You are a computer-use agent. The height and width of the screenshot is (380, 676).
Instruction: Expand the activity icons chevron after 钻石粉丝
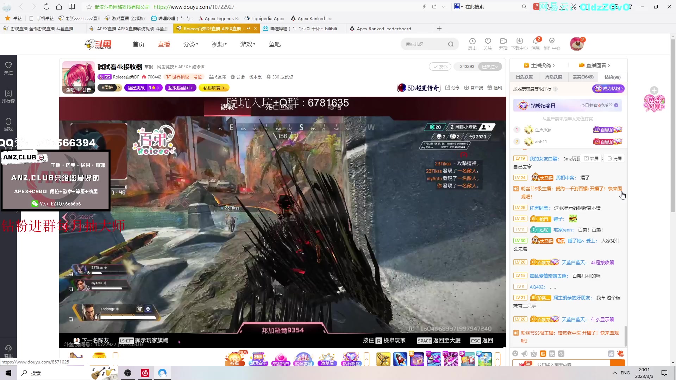coord(367,359)
